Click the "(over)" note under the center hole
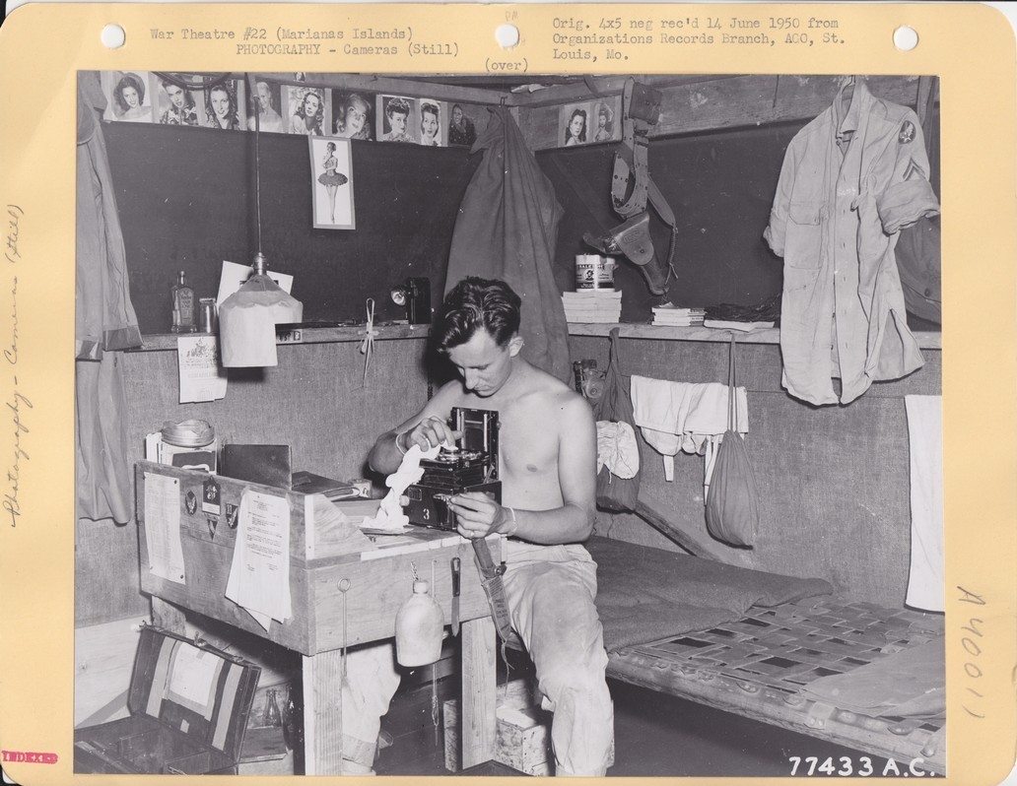Viewport: 1017px width, 786px height. click(506, 65)
